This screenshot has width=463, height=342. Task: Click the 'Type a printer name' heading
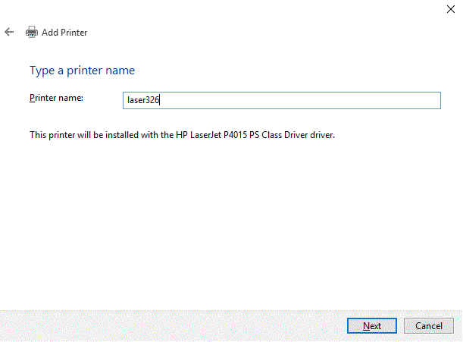coord(82,71)
